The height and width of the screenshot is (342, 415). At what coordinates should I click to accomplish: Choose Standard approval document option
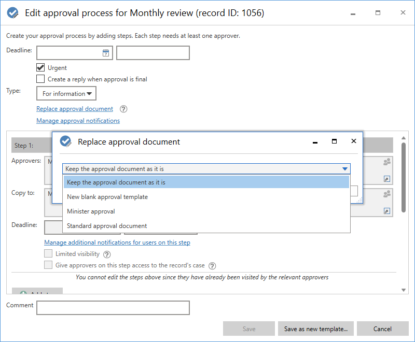tap(206, 226)
